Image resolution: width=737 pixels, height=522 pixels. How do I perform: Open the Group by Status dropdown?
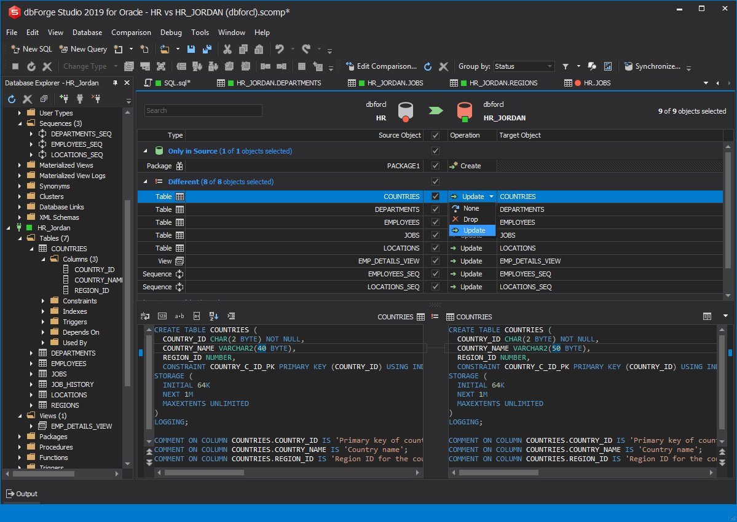523,66
